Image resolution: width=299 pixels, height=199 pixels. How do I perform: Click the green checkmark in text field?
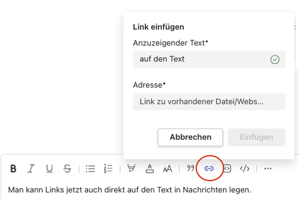click(275, 60)
